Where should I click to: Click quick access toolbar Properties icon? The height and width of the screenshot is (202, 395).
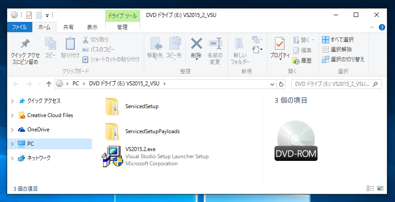coord(29,15)
